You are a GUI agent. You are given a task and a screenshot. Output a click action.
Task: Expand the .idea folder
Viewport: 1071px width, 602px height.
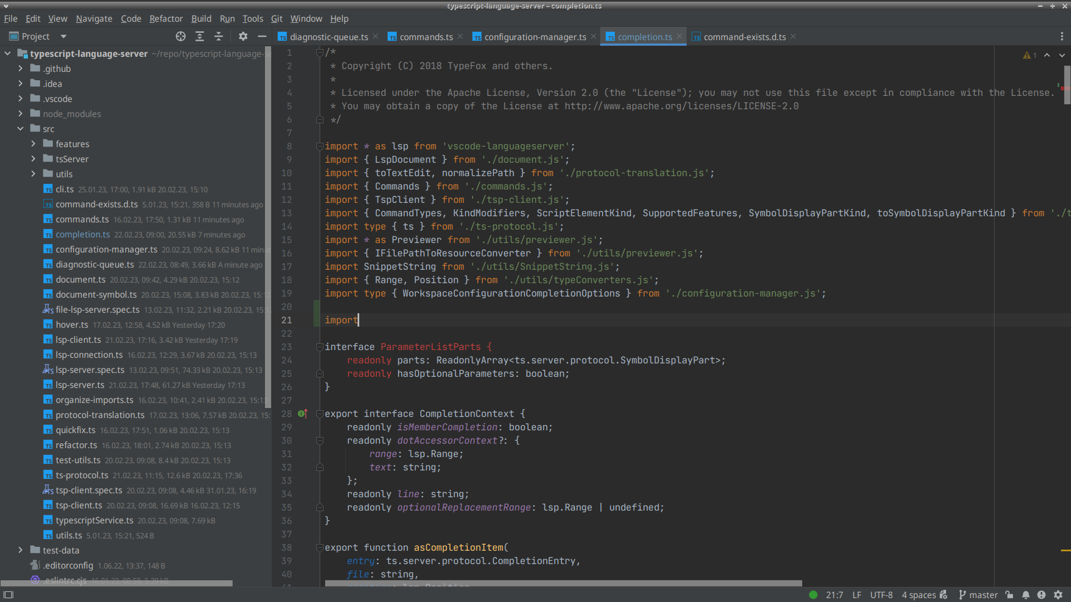pyautogui.click(x=21, y=84)
